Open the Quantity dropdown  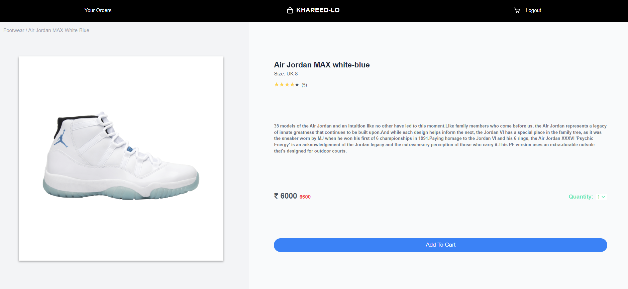tap(601, 197)
